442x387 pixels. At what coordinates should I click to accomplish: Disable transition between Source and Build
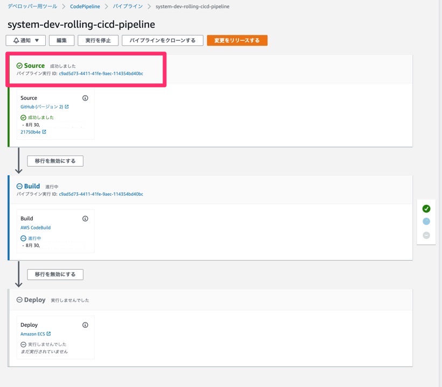coord(55,161)
